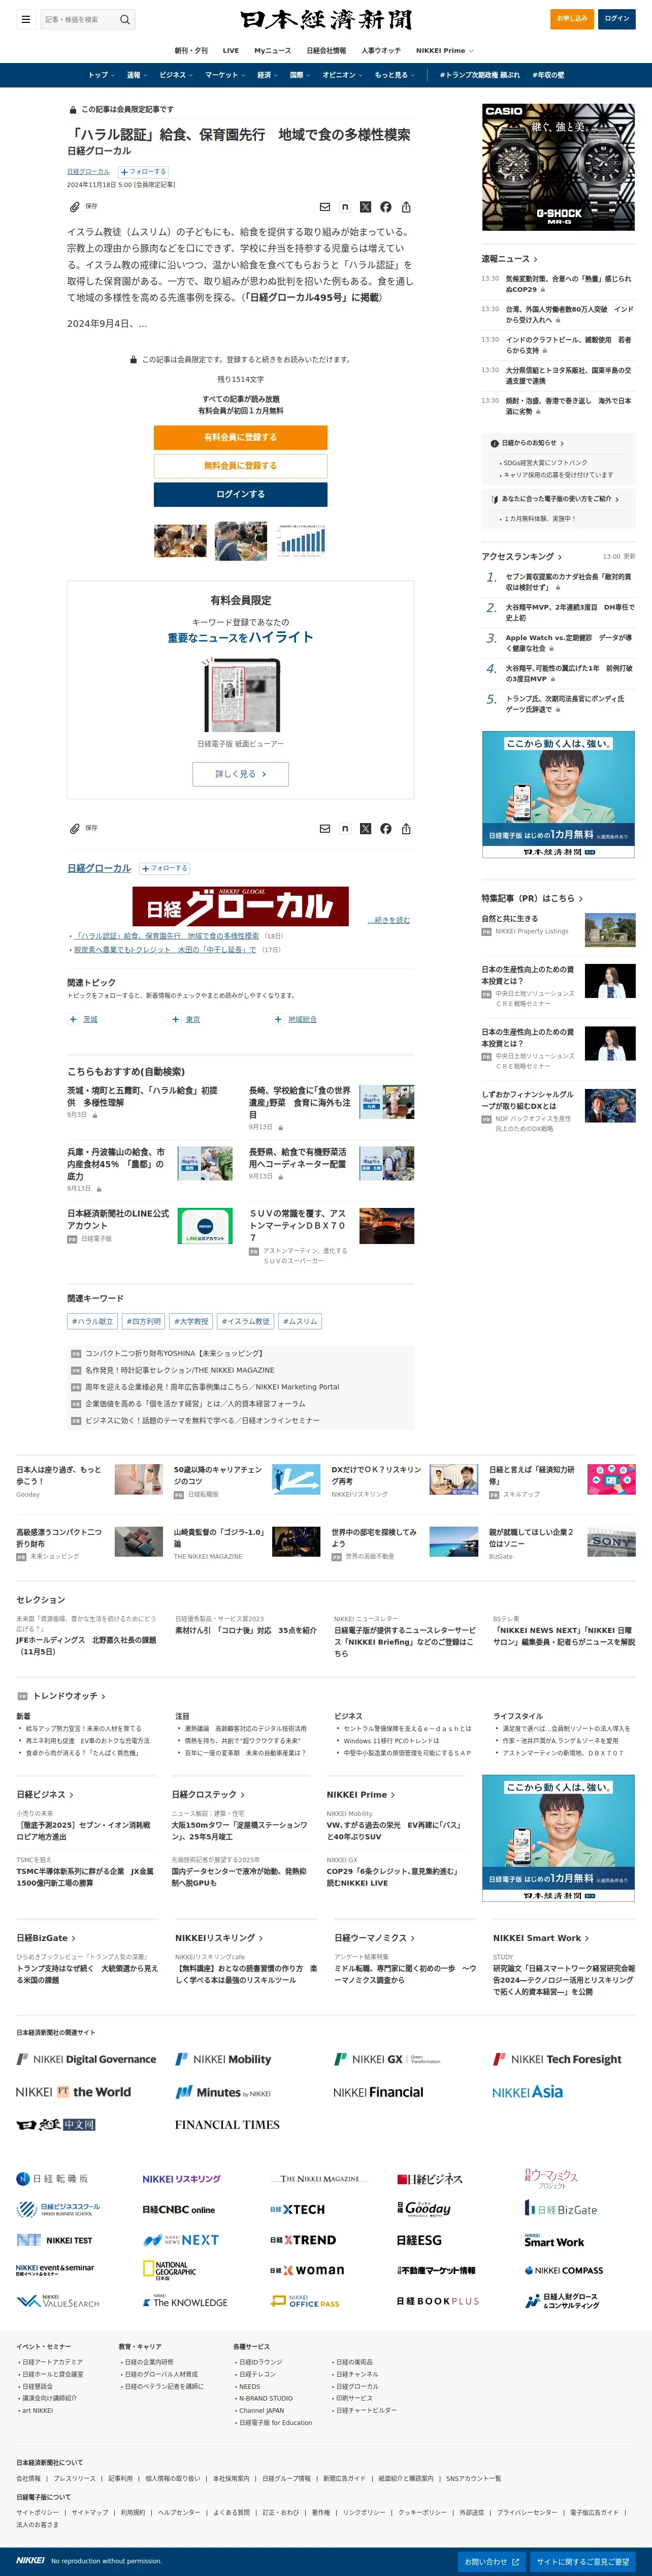Open the NIKKEI Asia logo link
Viewport: 652px width, 2576px height.
tap(527, 2091)
